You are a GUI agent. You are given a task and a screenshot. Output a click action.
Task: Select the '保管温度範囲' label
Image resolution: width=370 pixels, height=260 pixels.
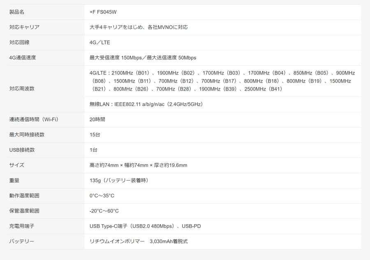[24, 211]
